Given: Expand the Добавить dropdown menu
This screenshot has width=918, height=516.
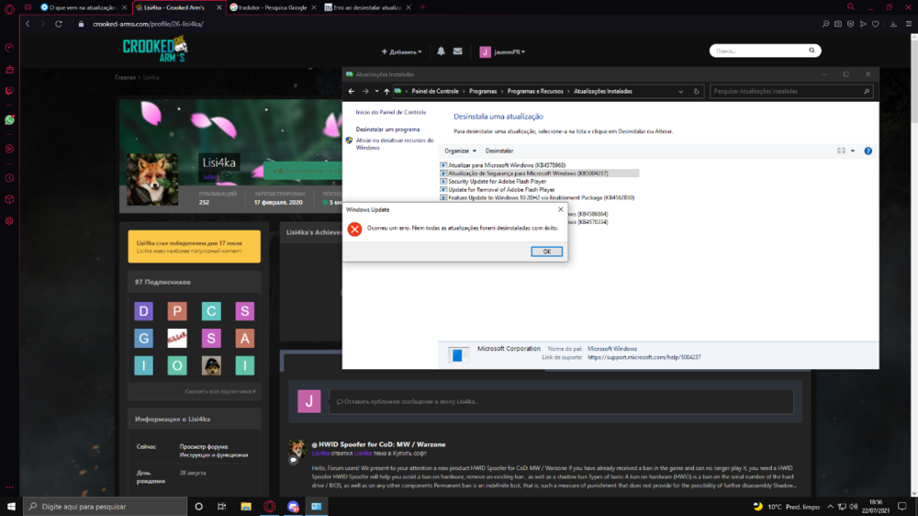Looking at the screenshot, I should pos(401,51).
